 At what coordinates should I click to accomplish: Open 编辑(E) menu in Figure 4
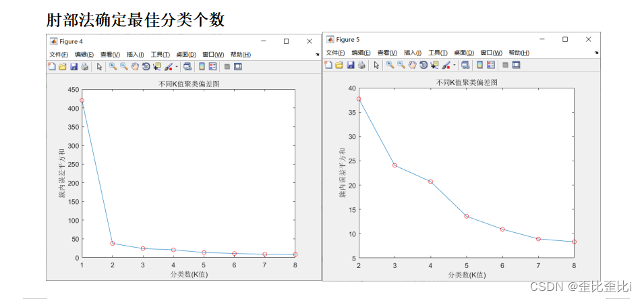point(84,55)
